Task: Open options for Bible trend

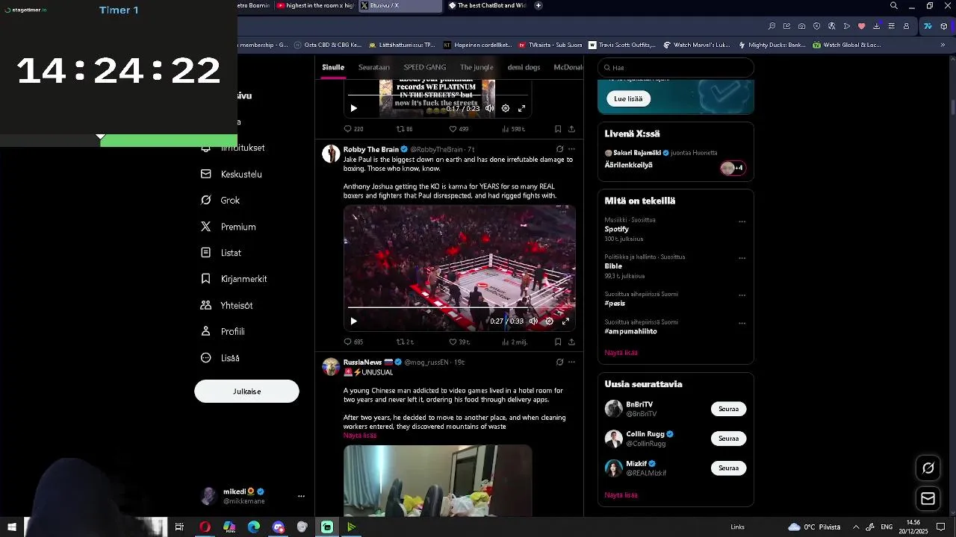Action: tap(742, 258)
